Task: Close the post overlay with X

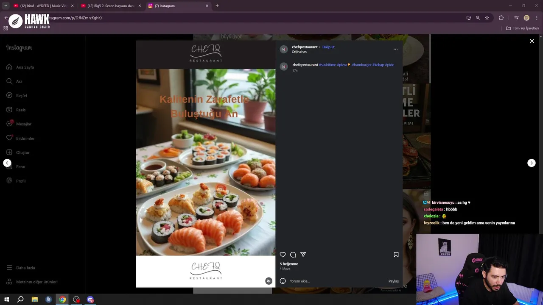Action: [x=532, y=41]
